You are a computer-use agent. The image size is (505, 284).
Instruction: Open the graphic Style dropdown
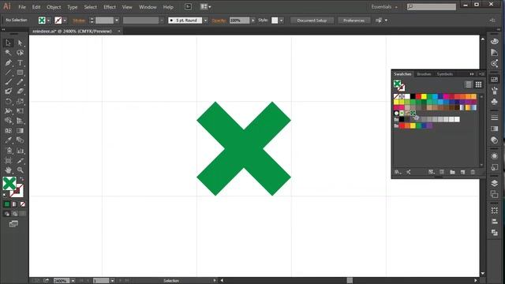(282, 21)
